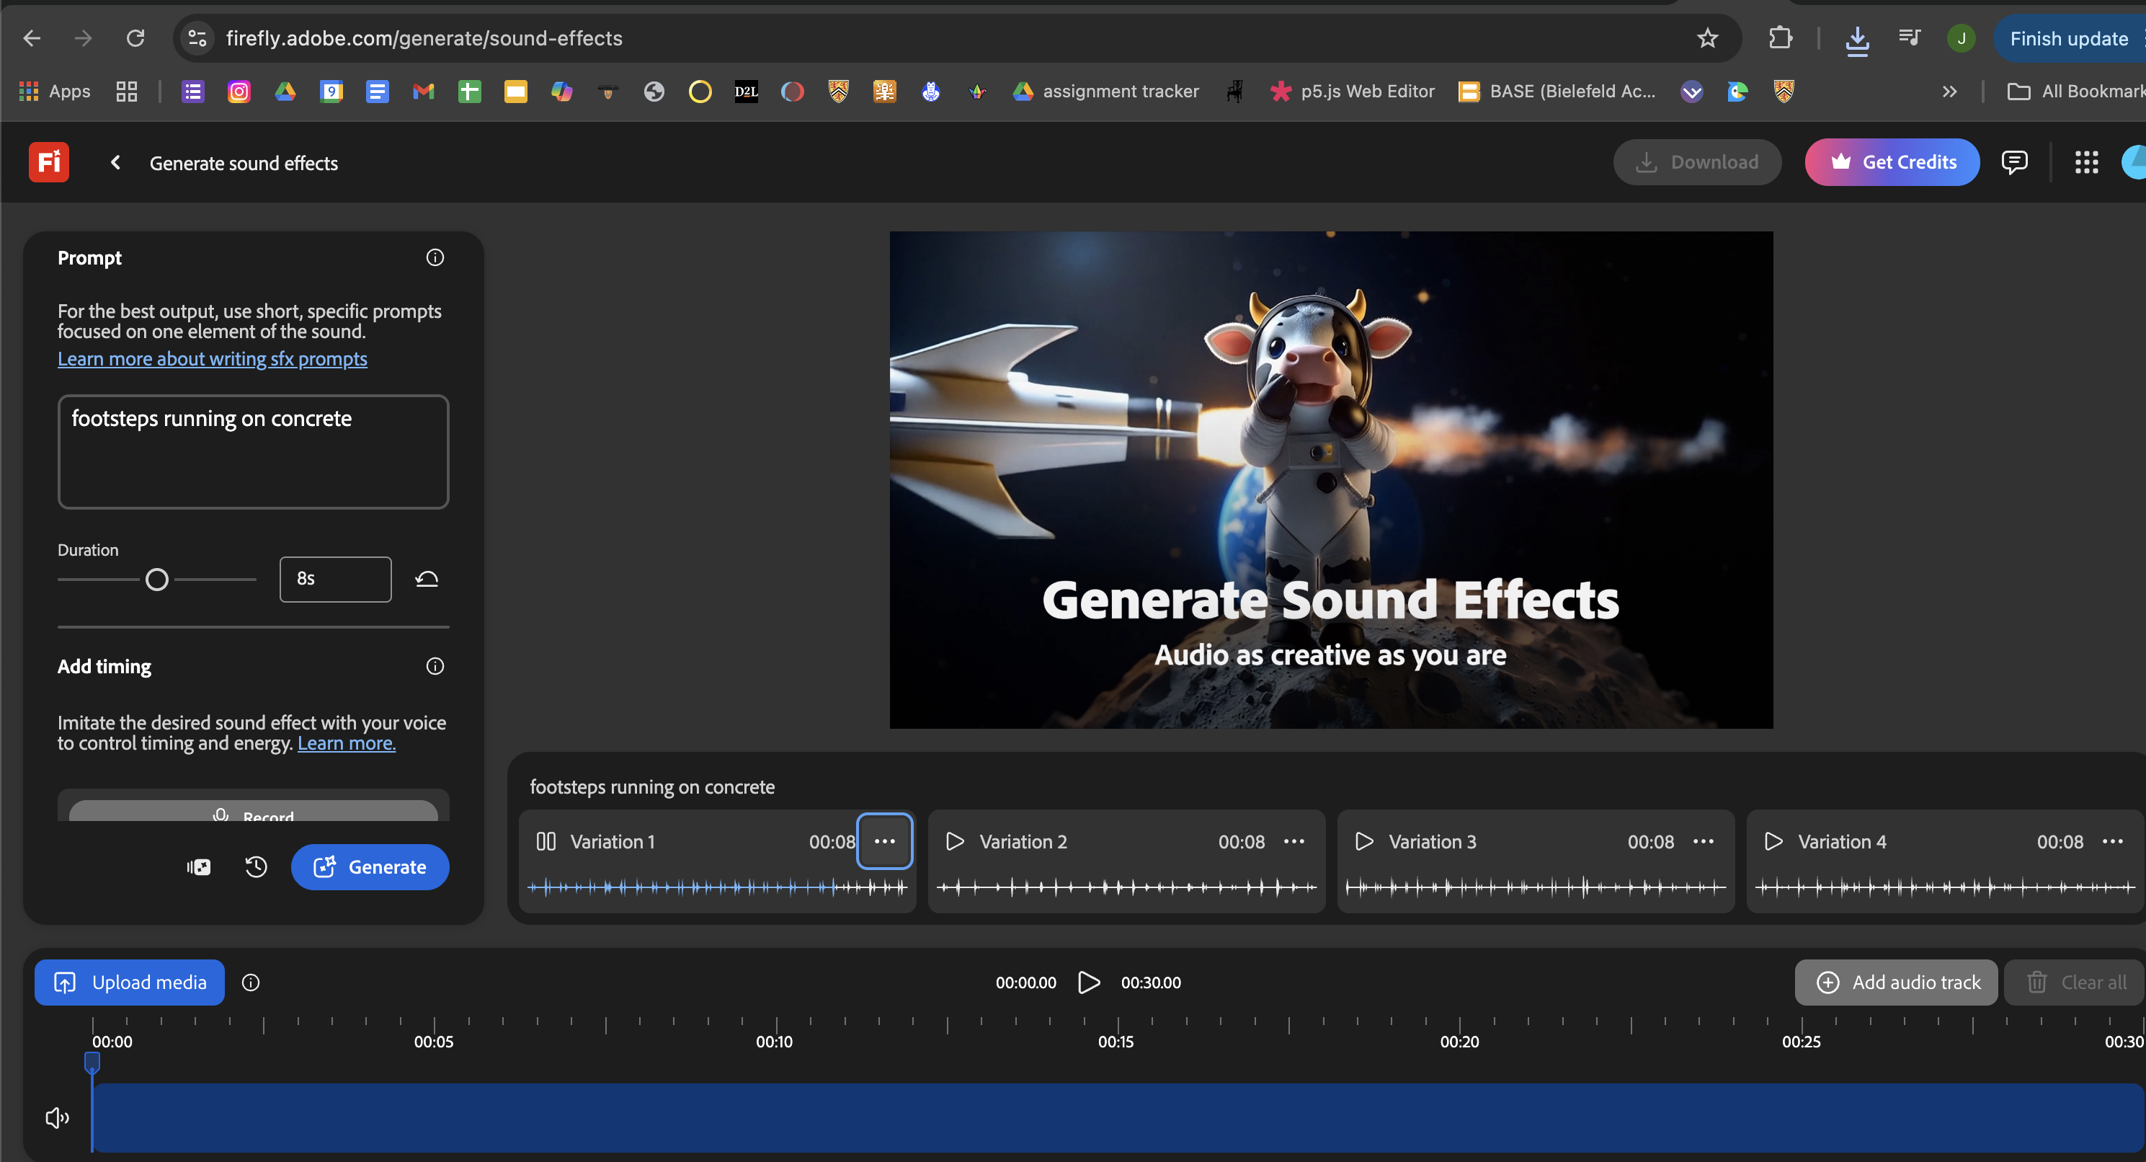The image size is (2146, 1162).
Task: Open the feedback chat icon
Action: click(2013, 161)
